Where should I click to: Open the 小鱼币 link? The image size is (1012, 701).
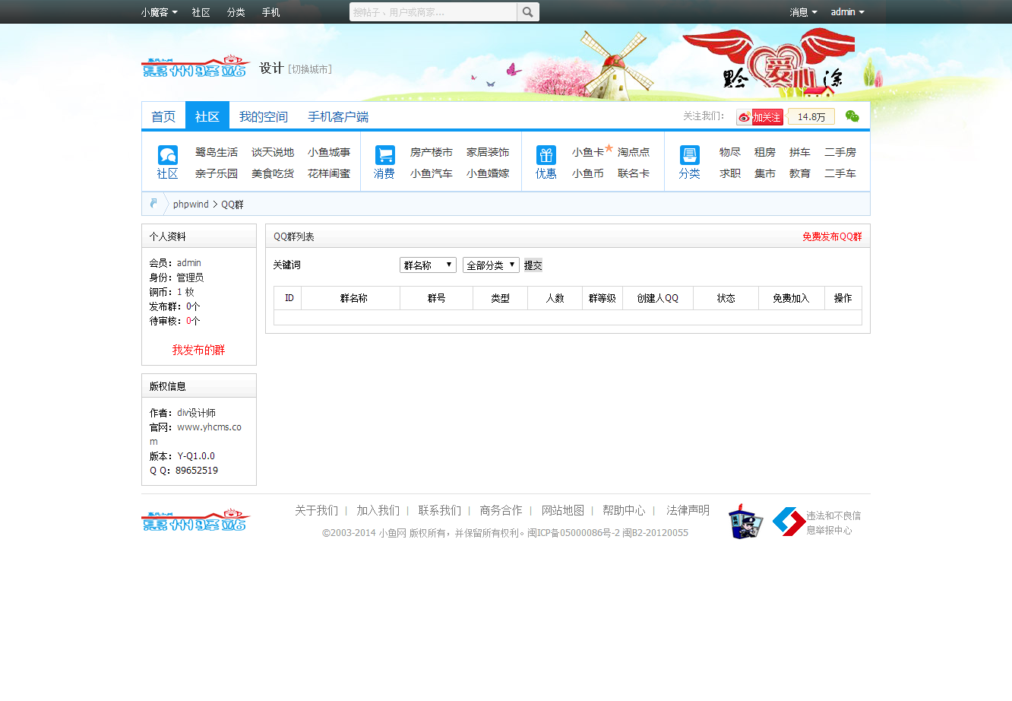[x=588, y=173]
